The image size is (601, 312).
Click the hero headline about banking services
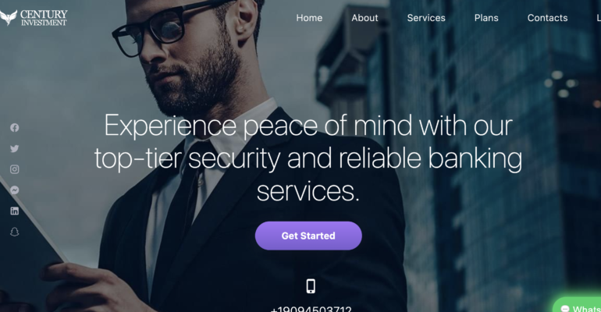pyautogui.click(x=308, y=158)
